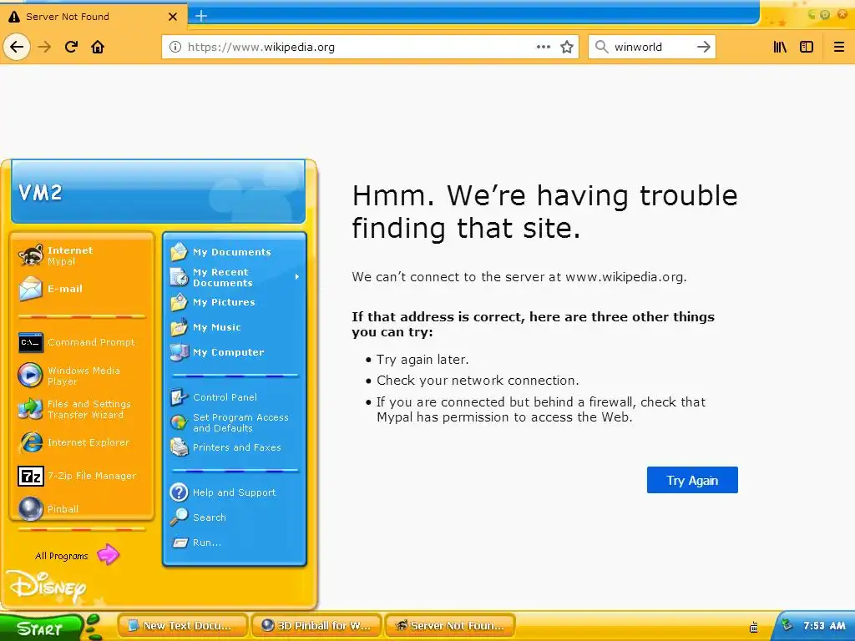Viewport: 855px width, 641px height.
Task: Open Mypal Internet browser from Start menu
Action: (82, 255)
